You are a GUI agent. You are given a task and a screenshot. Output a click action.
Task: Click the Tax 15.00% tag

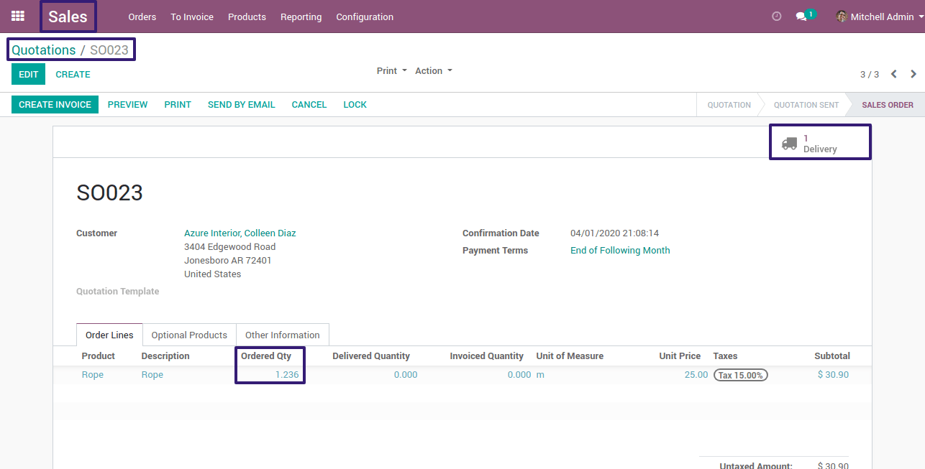coord(741,375)
